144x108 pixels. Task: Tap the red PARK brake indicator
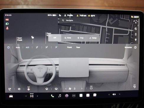coord(7,20)
